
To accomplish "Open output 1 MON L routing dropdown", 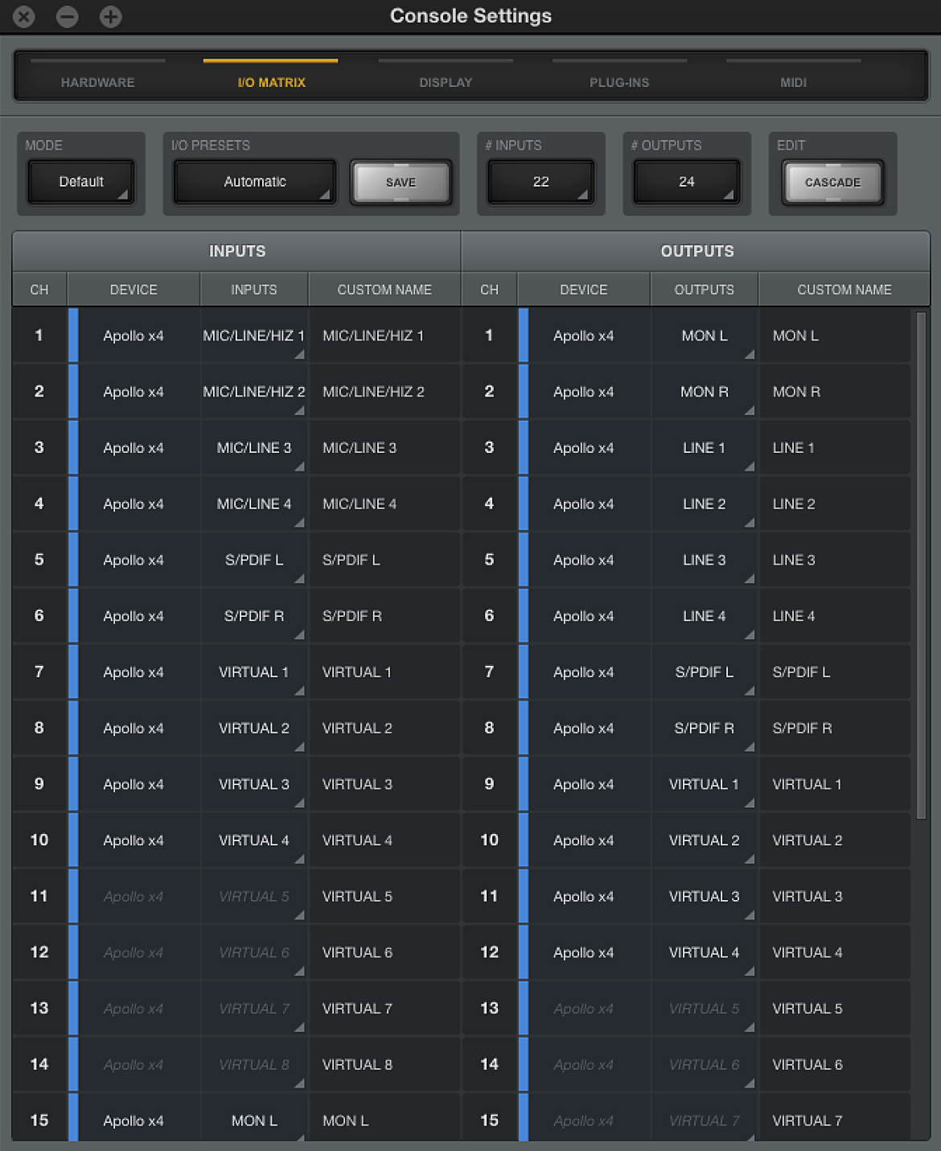I will click(705, 336).
